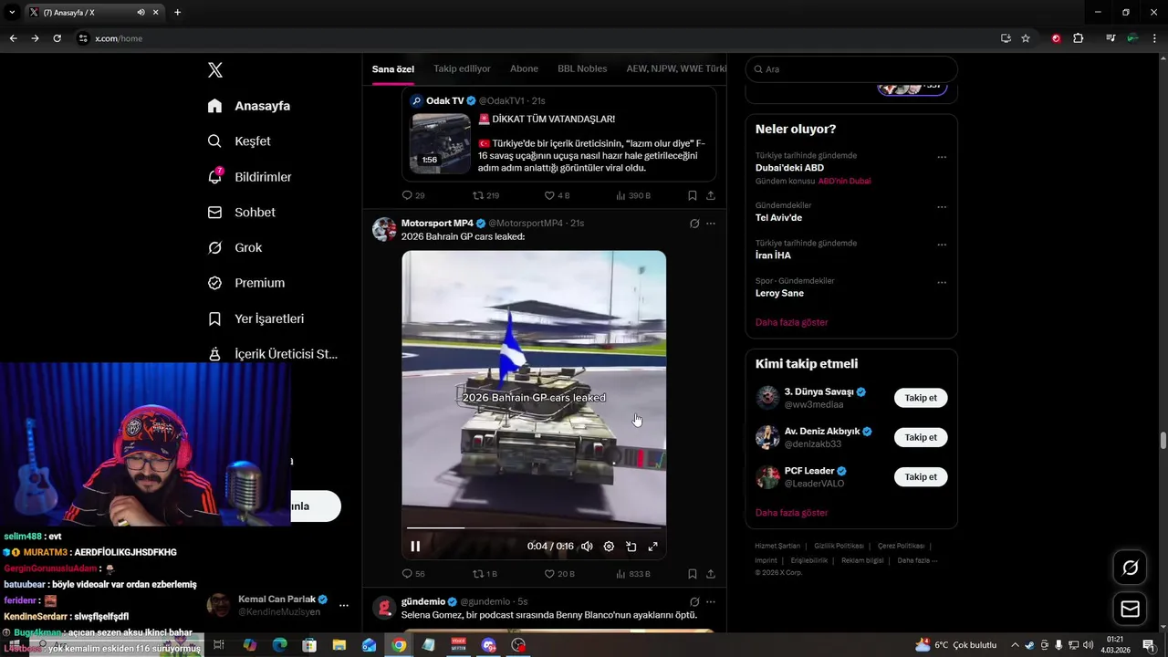Switch to the BBL Nobles tab
The height and width of the screenshot is (657, 1168).
(x=582, y=69)
